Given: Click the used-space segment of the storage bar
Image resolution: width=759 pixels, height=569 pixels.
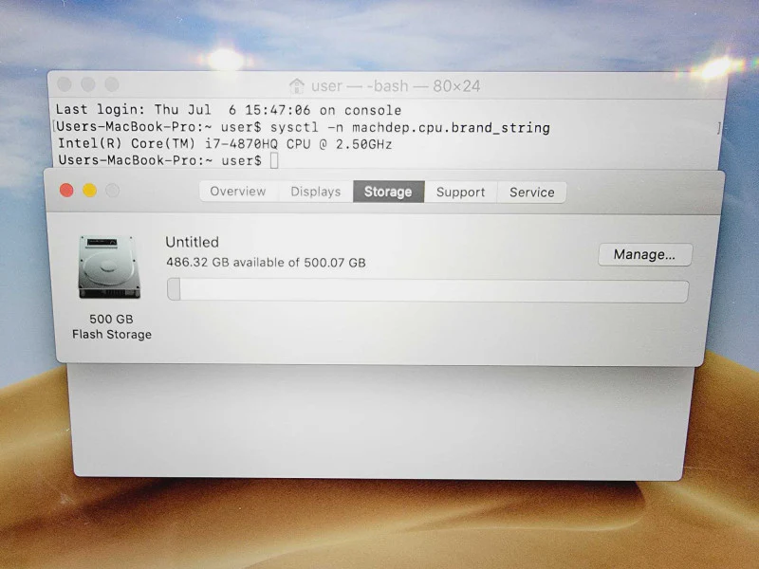Looking at the screenshot, I should tap(174, 289).
